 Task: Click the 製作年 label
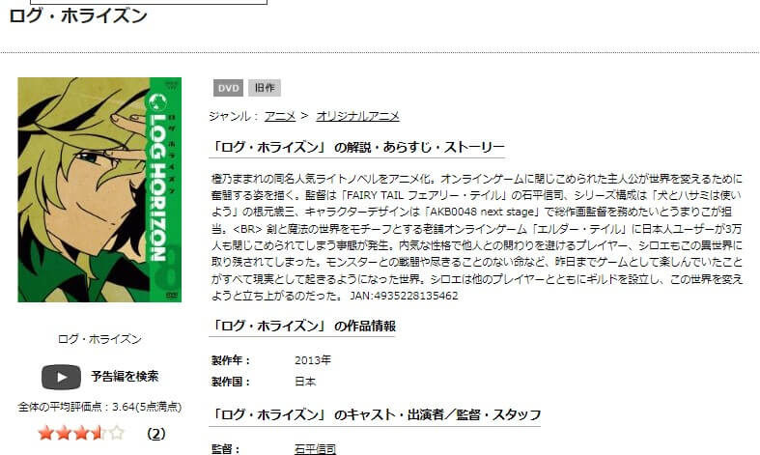pos(231,361)
